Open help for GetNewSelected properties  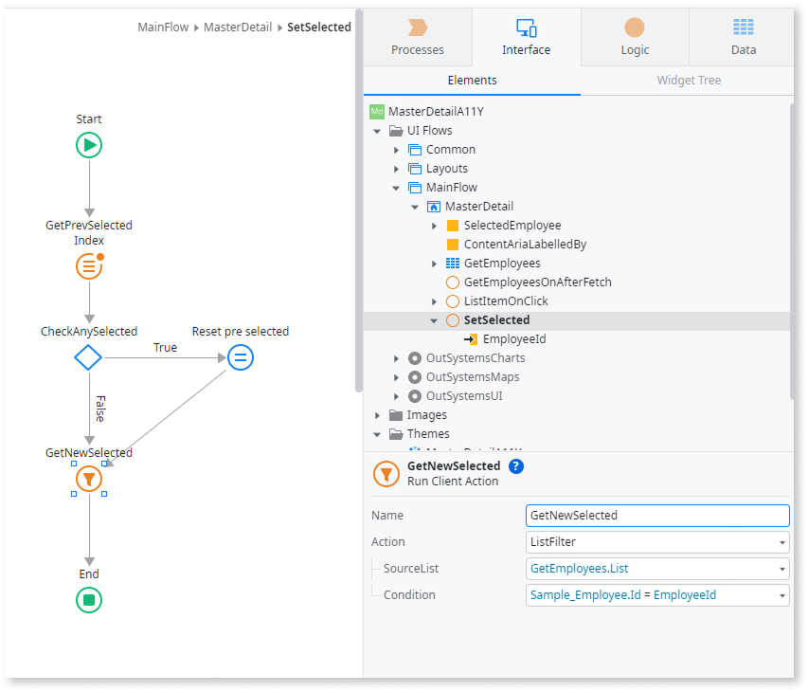coord(516,466)
